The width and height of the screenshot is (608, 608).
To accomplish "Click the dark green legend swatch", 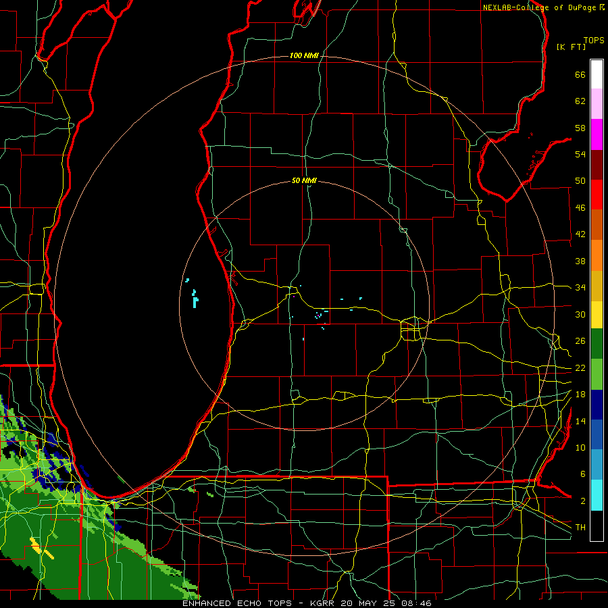I will click(597, 344).
